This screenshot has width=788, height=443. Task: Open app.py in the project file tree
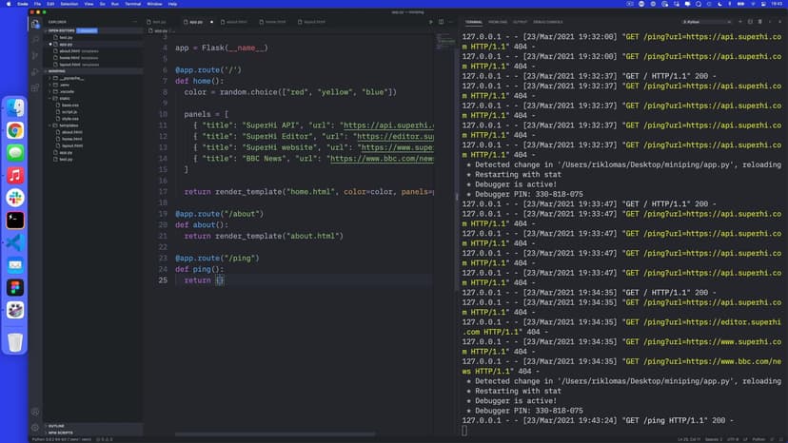pos(66,152)
